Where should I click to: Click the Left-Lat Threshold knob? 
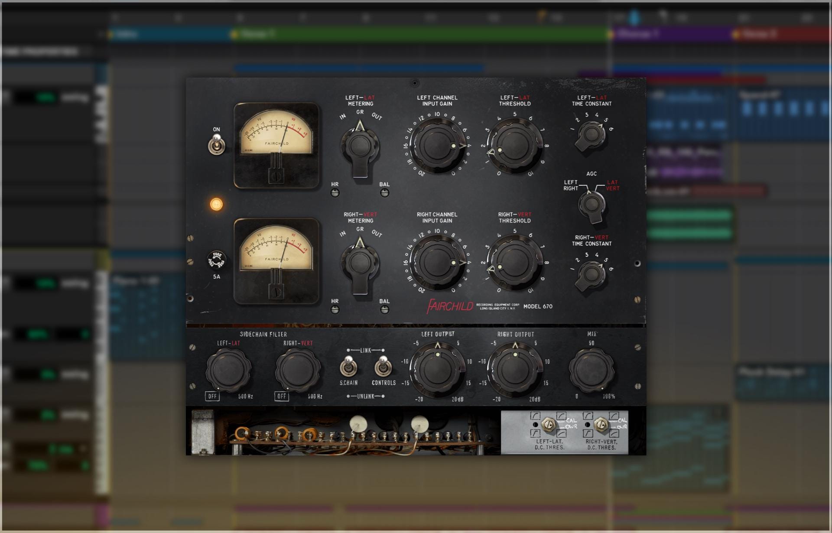point(514,146)
